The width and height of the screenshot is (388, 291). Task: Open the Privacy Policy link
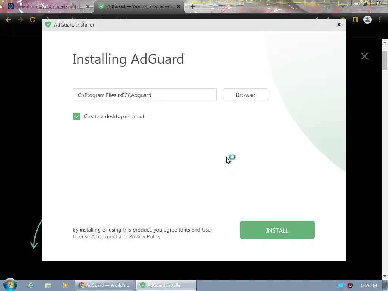point(145,236)
